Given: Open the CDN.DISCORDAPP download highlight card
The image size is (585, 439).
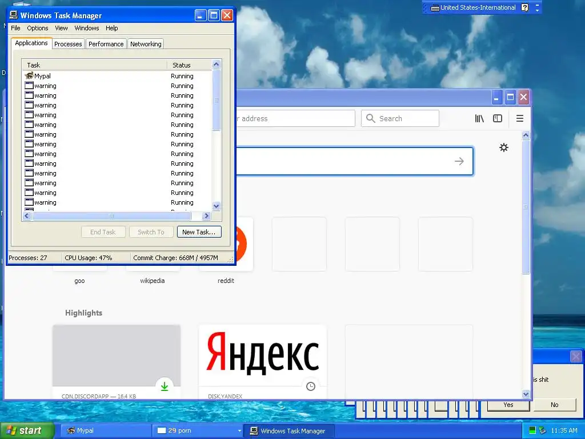Looking at the screenshot, I should [117, 361].
